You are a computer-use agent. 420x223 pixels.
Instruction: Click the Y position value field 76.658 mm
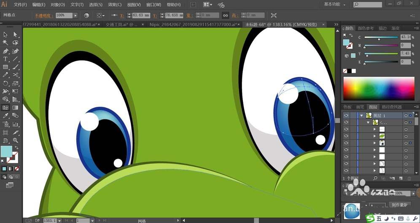(x=175, y=16)
